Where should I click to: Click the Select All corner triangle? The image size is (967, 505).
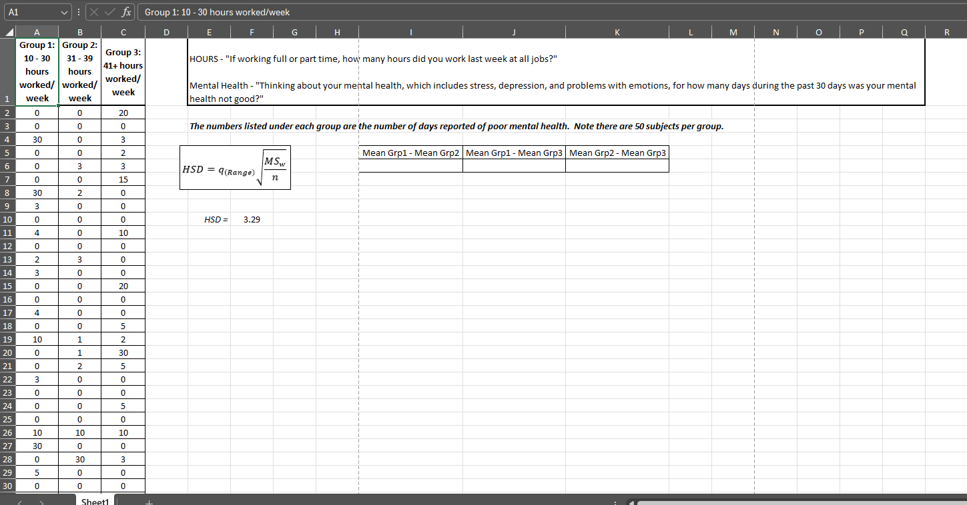(x=8, y=31)
